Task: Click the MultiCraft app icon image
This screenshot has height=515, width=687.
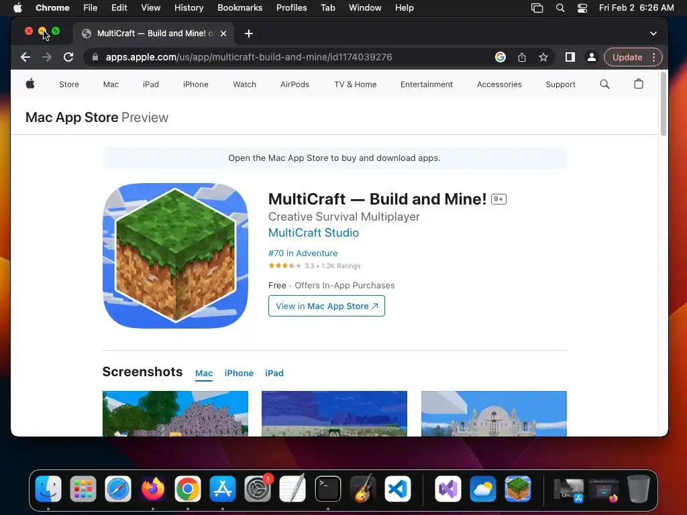Action: (175, 255)
